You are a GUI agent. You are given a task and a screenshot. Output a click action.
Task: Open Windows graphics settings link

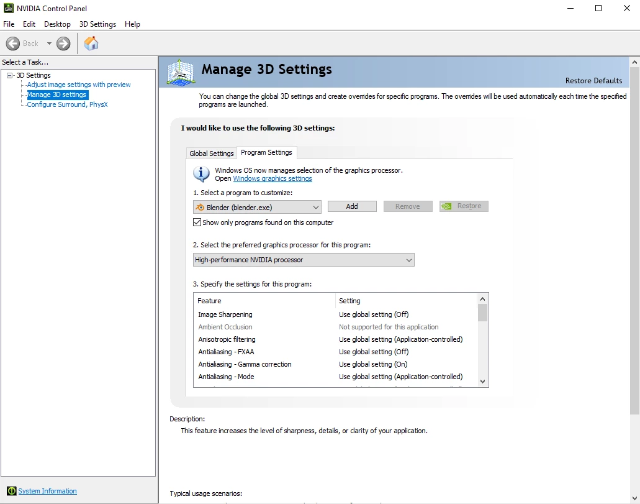coord(273,178)
